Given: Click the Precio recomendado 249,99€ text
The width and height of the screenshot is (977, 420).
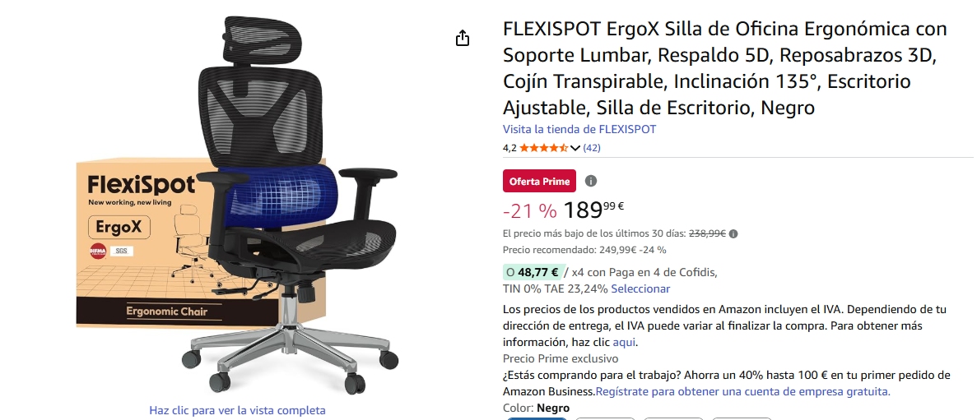Looking at the screenshot, I should point(584,250).
